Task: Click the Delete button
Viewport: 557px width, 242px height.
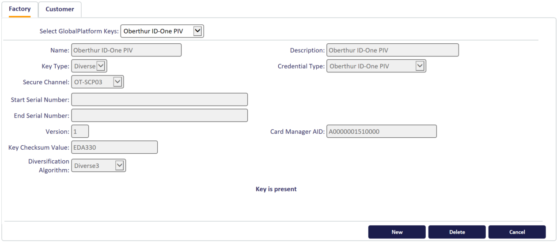Action: 457,232
